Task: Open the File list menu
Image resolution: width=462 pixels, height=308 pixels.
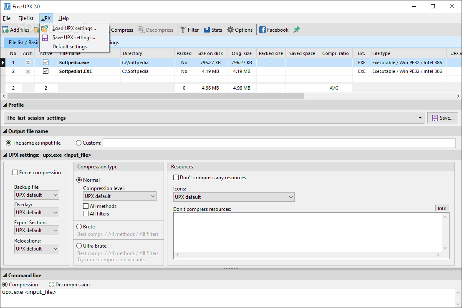Action: pos(26,18)
